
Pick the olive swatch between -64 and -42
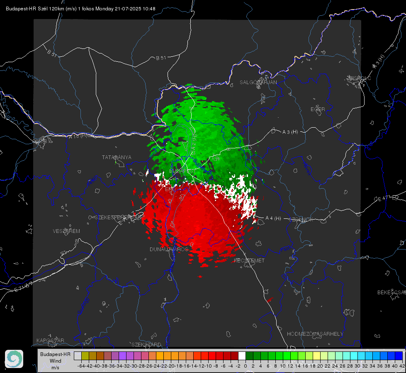[x=85, y=356]
